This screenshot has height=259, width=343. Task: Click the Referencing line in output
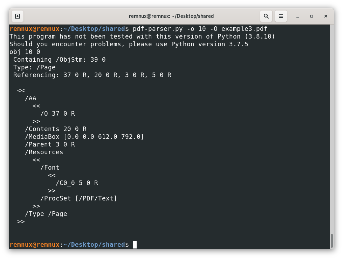click(x=92, y=75)
